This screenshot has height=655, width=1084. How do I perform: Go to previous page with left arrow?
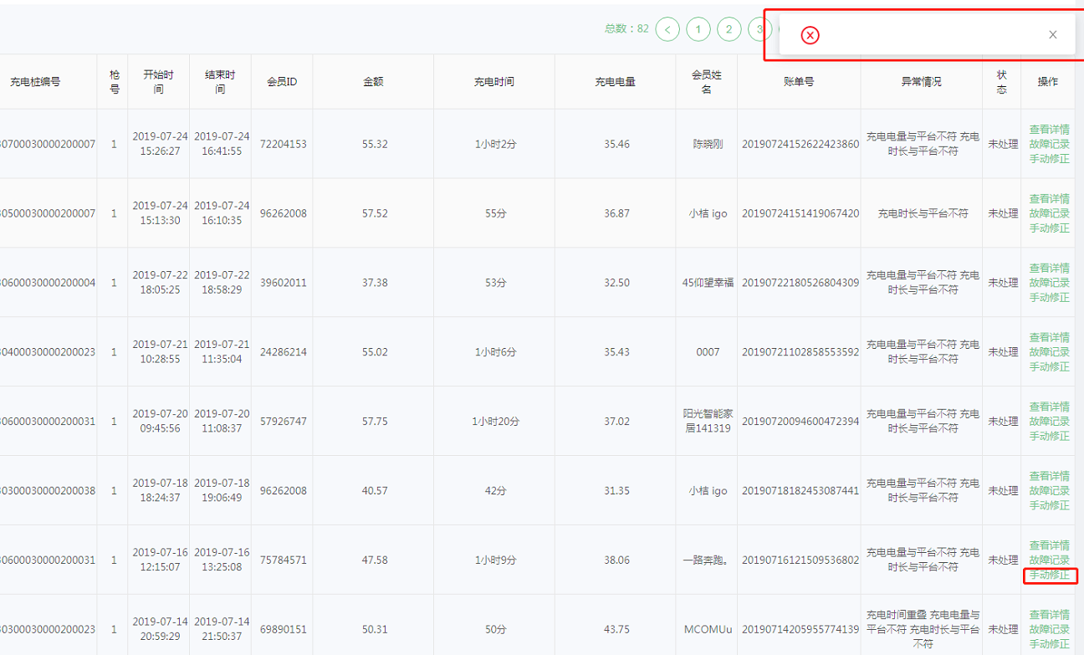[667, 30]
